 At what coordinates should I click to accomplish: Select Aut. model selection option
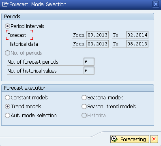(x=7, y=116)
